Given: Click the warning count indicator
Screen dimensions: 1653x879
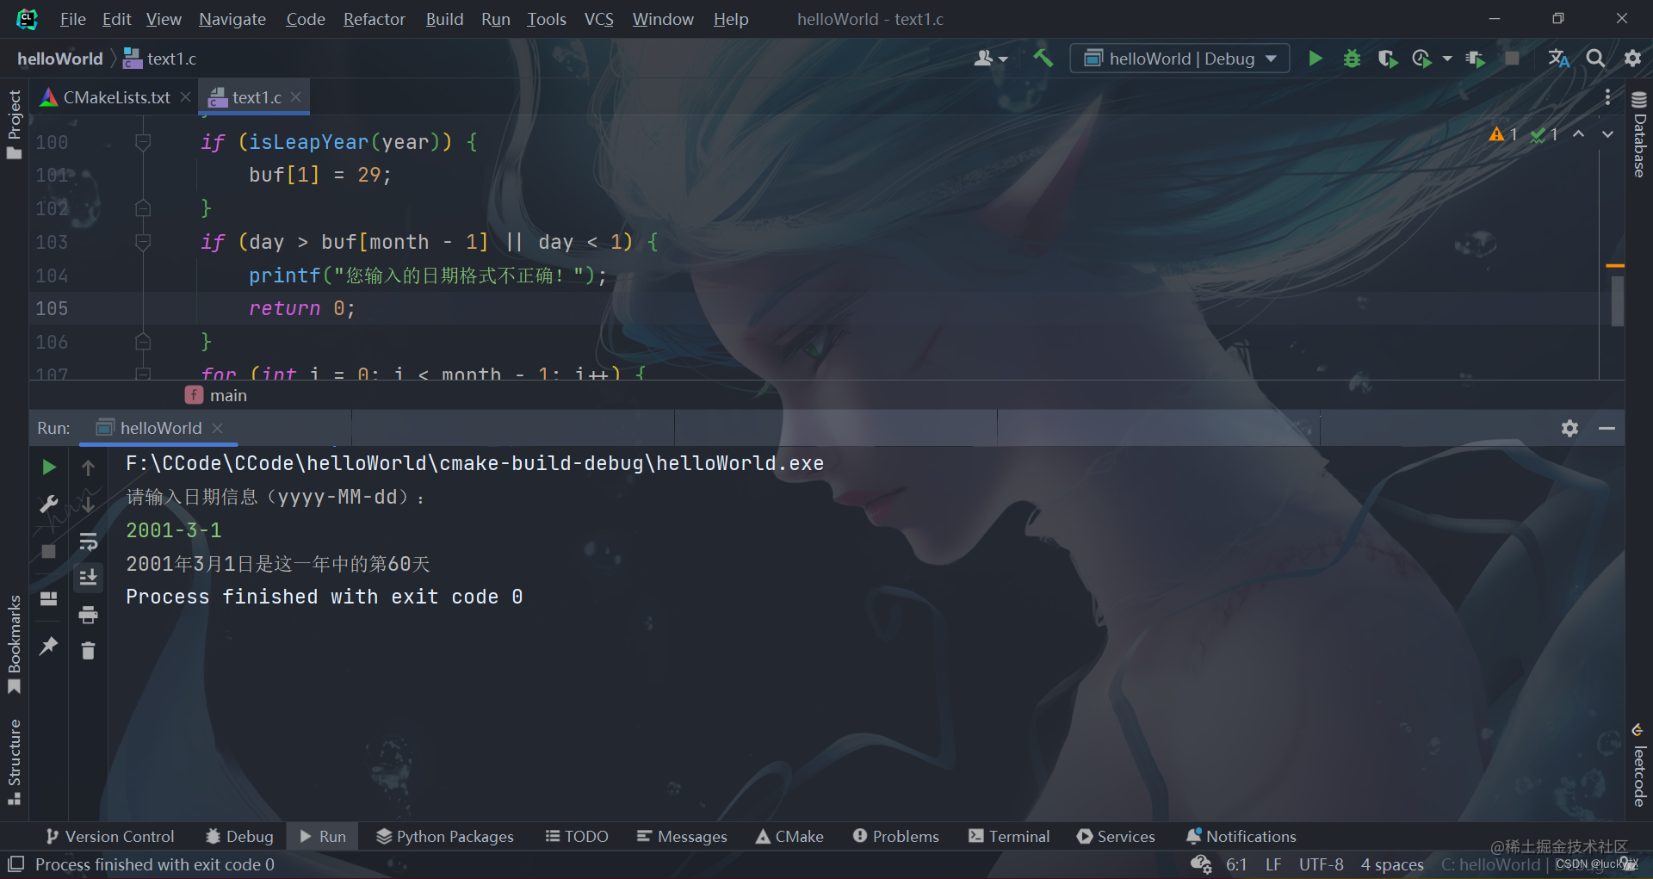Looking at the screenshot, I should pyautogui.click(x=1502, y=134).
